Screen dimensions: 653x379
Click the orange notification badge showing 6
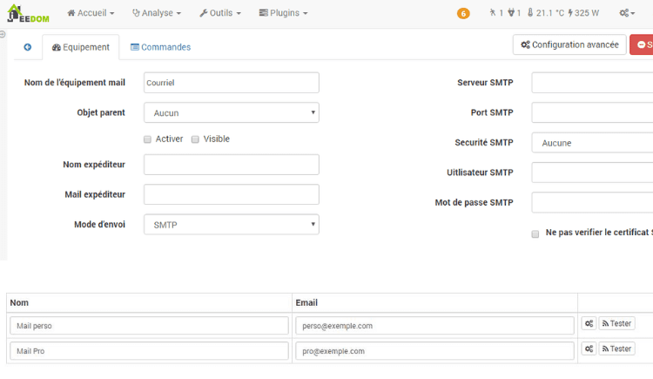point(463,14)
